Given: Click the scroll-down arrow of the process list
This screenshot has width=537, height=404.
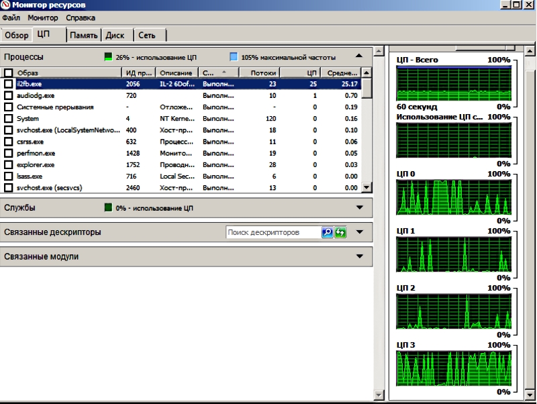Looking at the screenshot, I should (367, 188).
